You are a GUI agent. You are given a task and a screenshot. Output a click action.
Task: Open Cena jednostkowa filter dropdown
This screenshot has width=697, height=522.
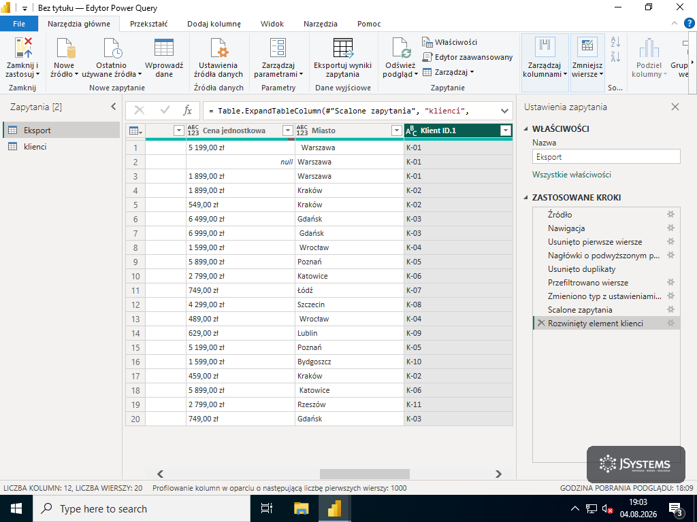click(288, 130)
